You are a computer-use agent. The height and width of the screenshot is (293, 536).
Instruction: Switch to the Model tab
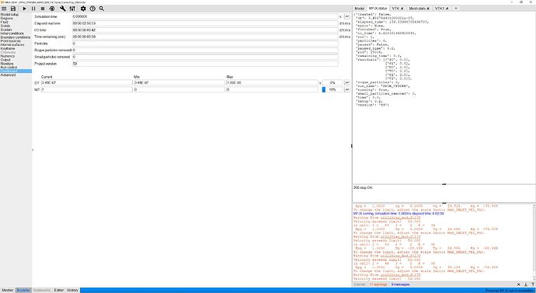[x=359, y=9]
